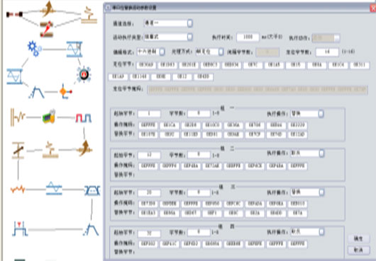Select the blue hourglass-shaped frame node
The height and width of the screenshot is (261, 376).
point(92,190)
